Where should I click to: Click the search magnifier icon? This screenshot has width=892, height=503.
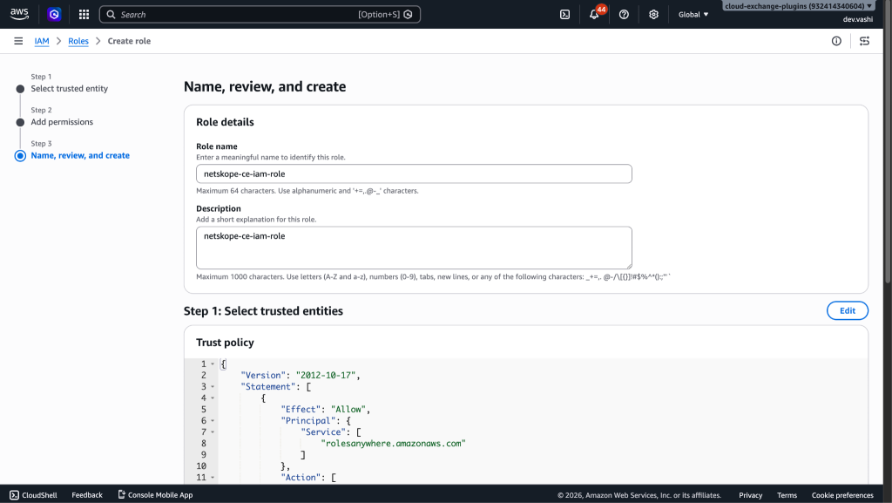(111, 14)
